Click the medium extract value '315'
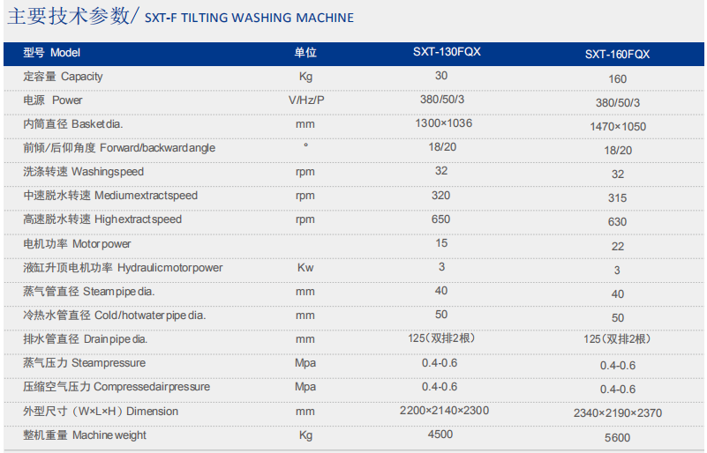Screen dimensions: 707x453 coord(617,198)
